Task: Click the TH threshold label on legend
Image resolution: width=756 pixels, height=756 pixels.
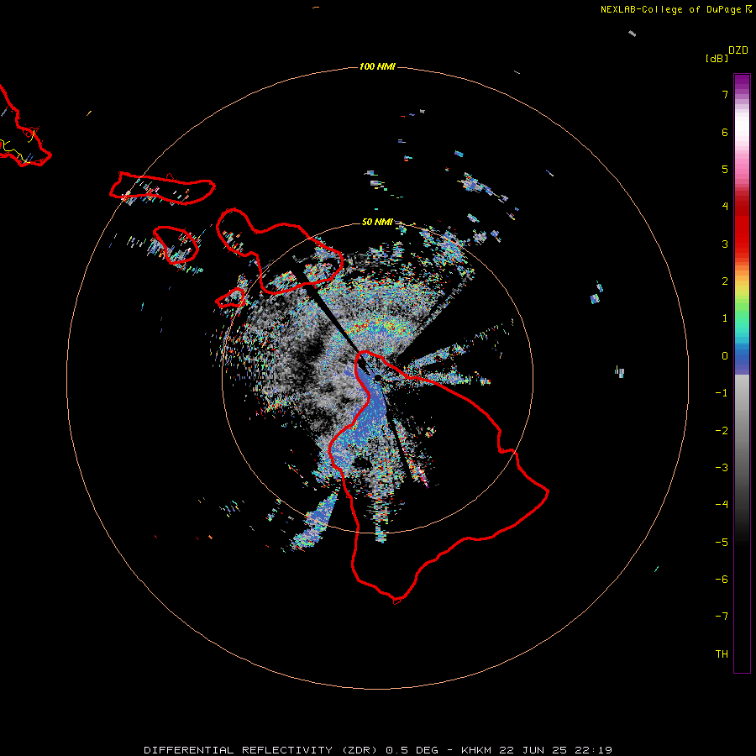Action: point(722,654)
